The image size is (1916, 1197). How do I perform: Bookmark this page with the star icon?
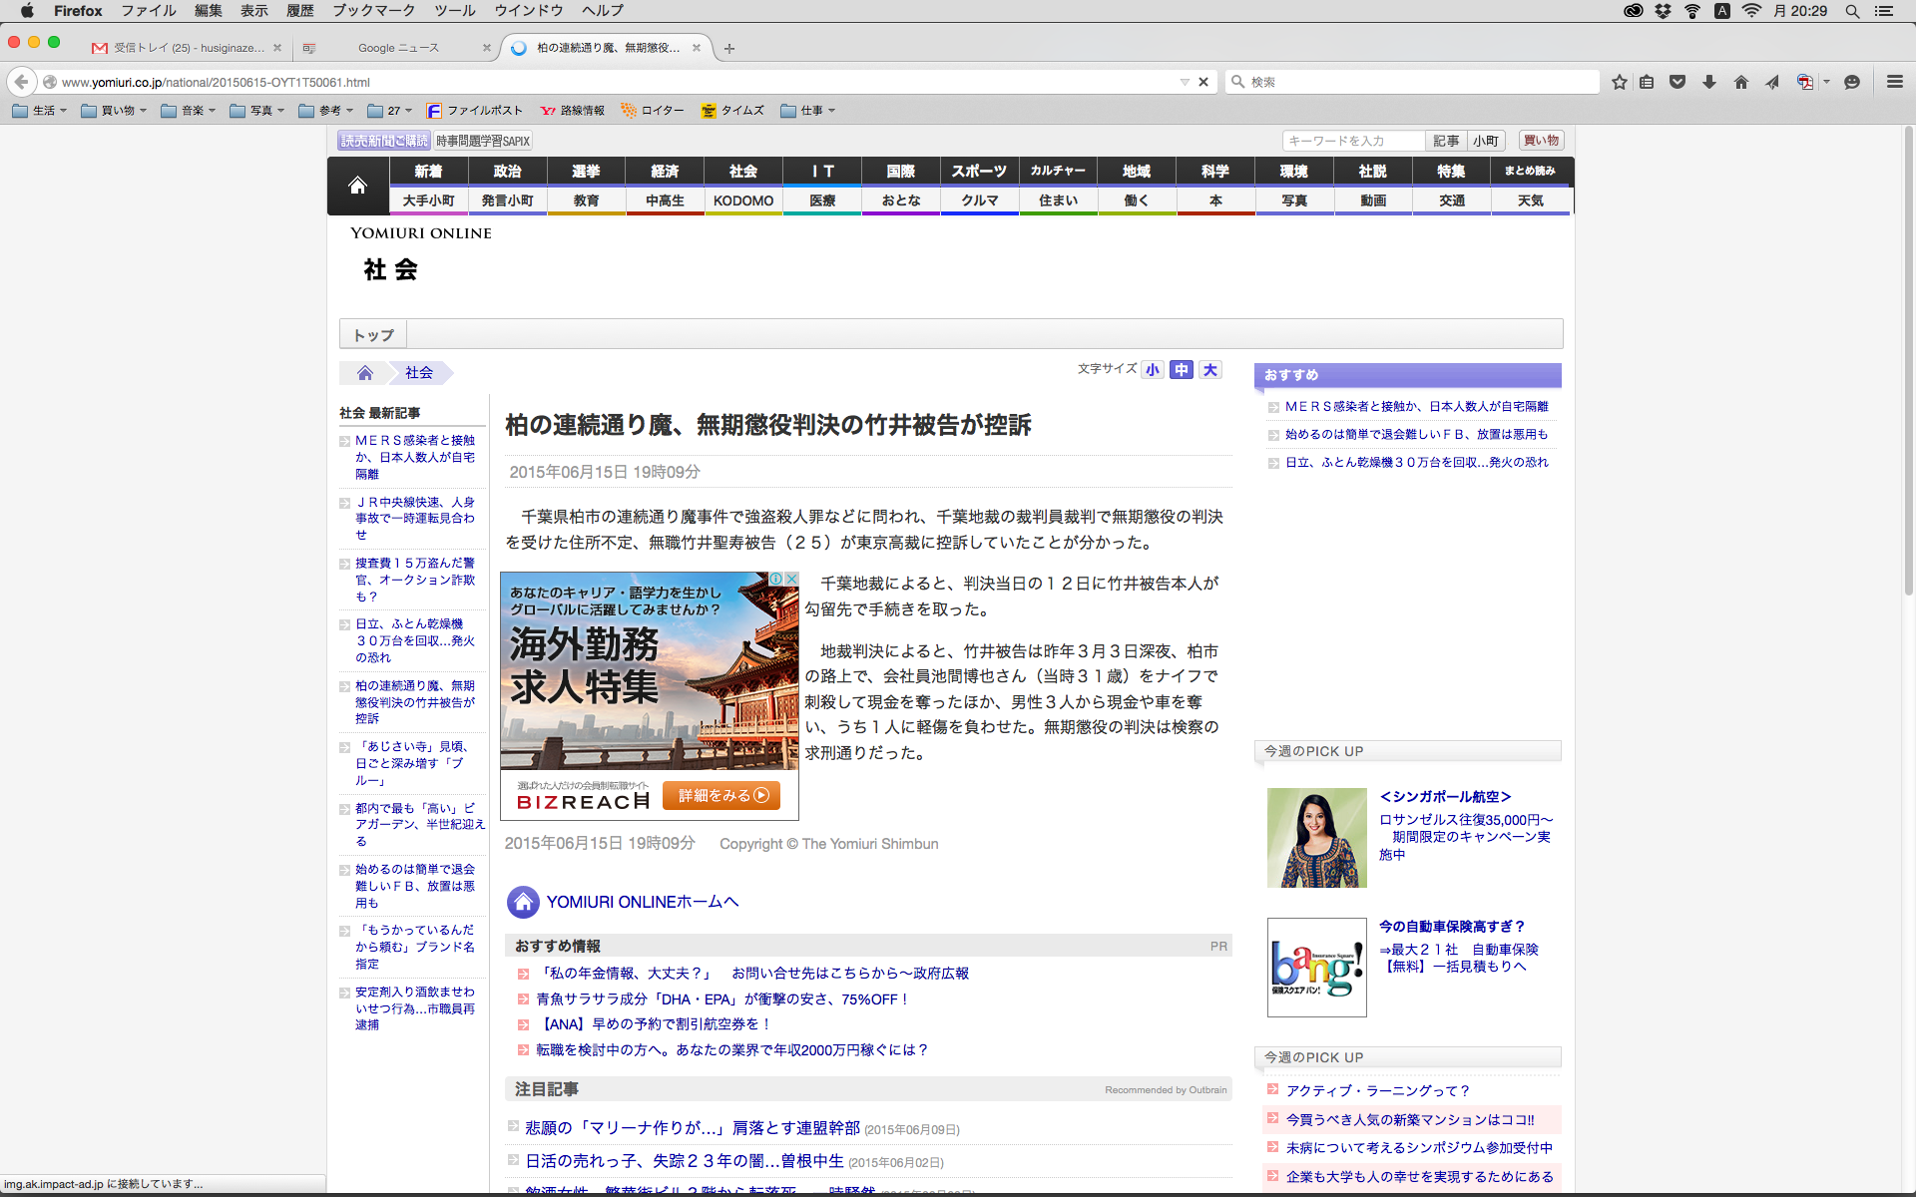click(1619, 82)
